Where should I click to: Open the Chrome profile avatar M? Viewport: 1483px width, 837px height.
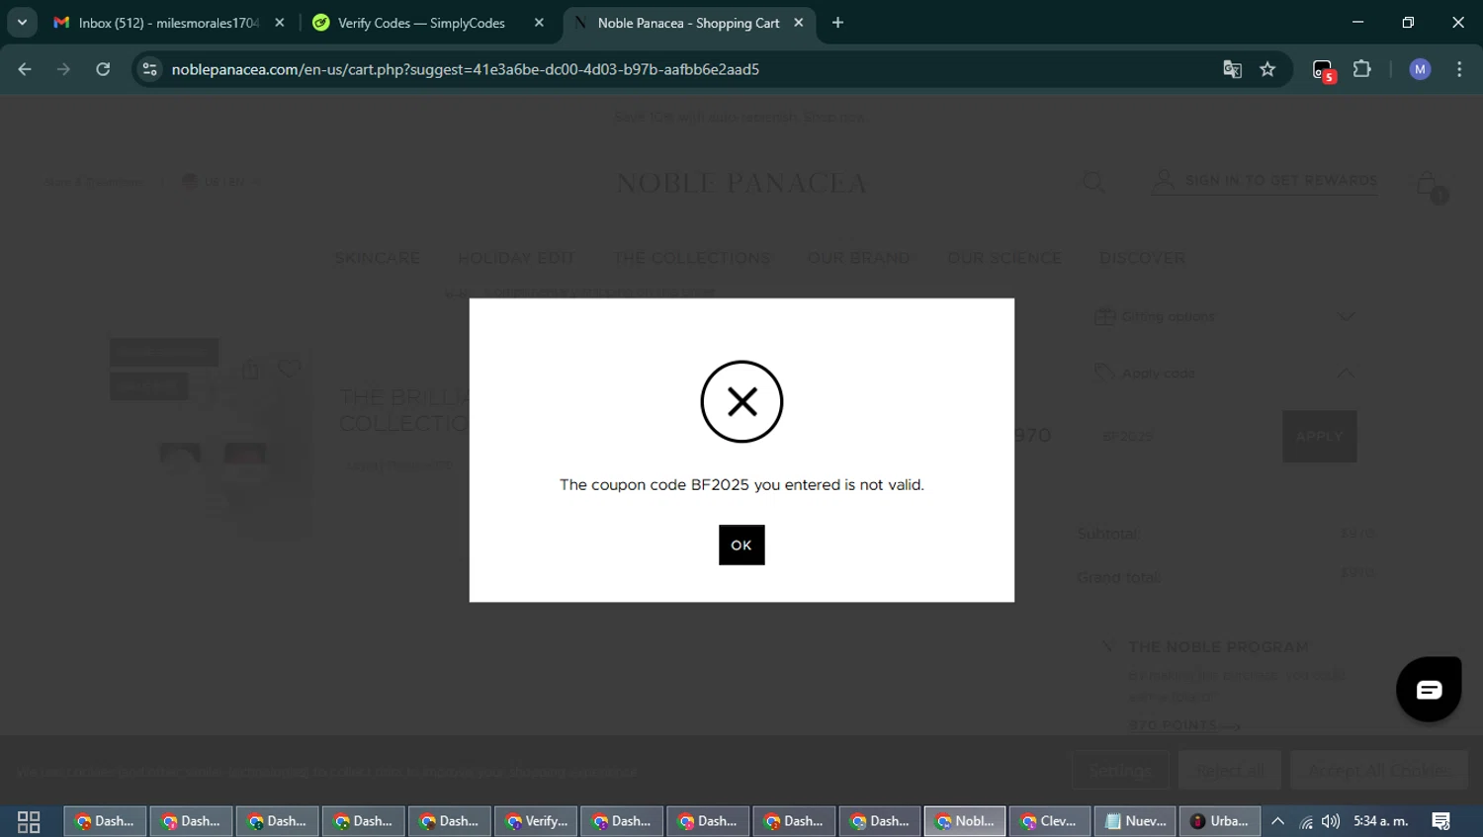coord(1420,69)
